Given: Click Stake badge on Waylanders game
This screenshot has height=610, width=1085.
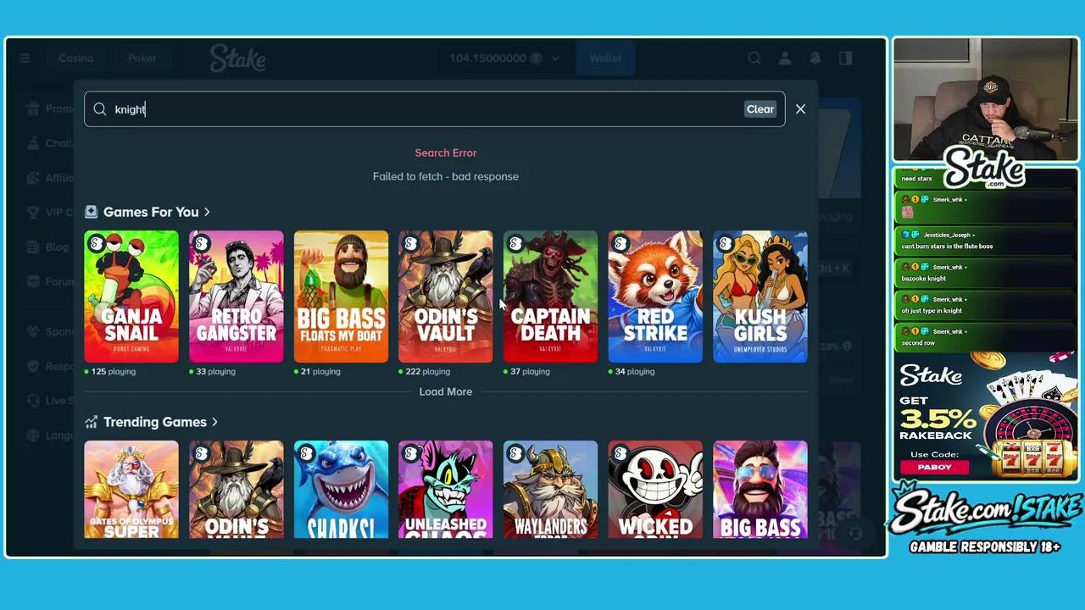Looking at the screenshot, I should (515, 454).
